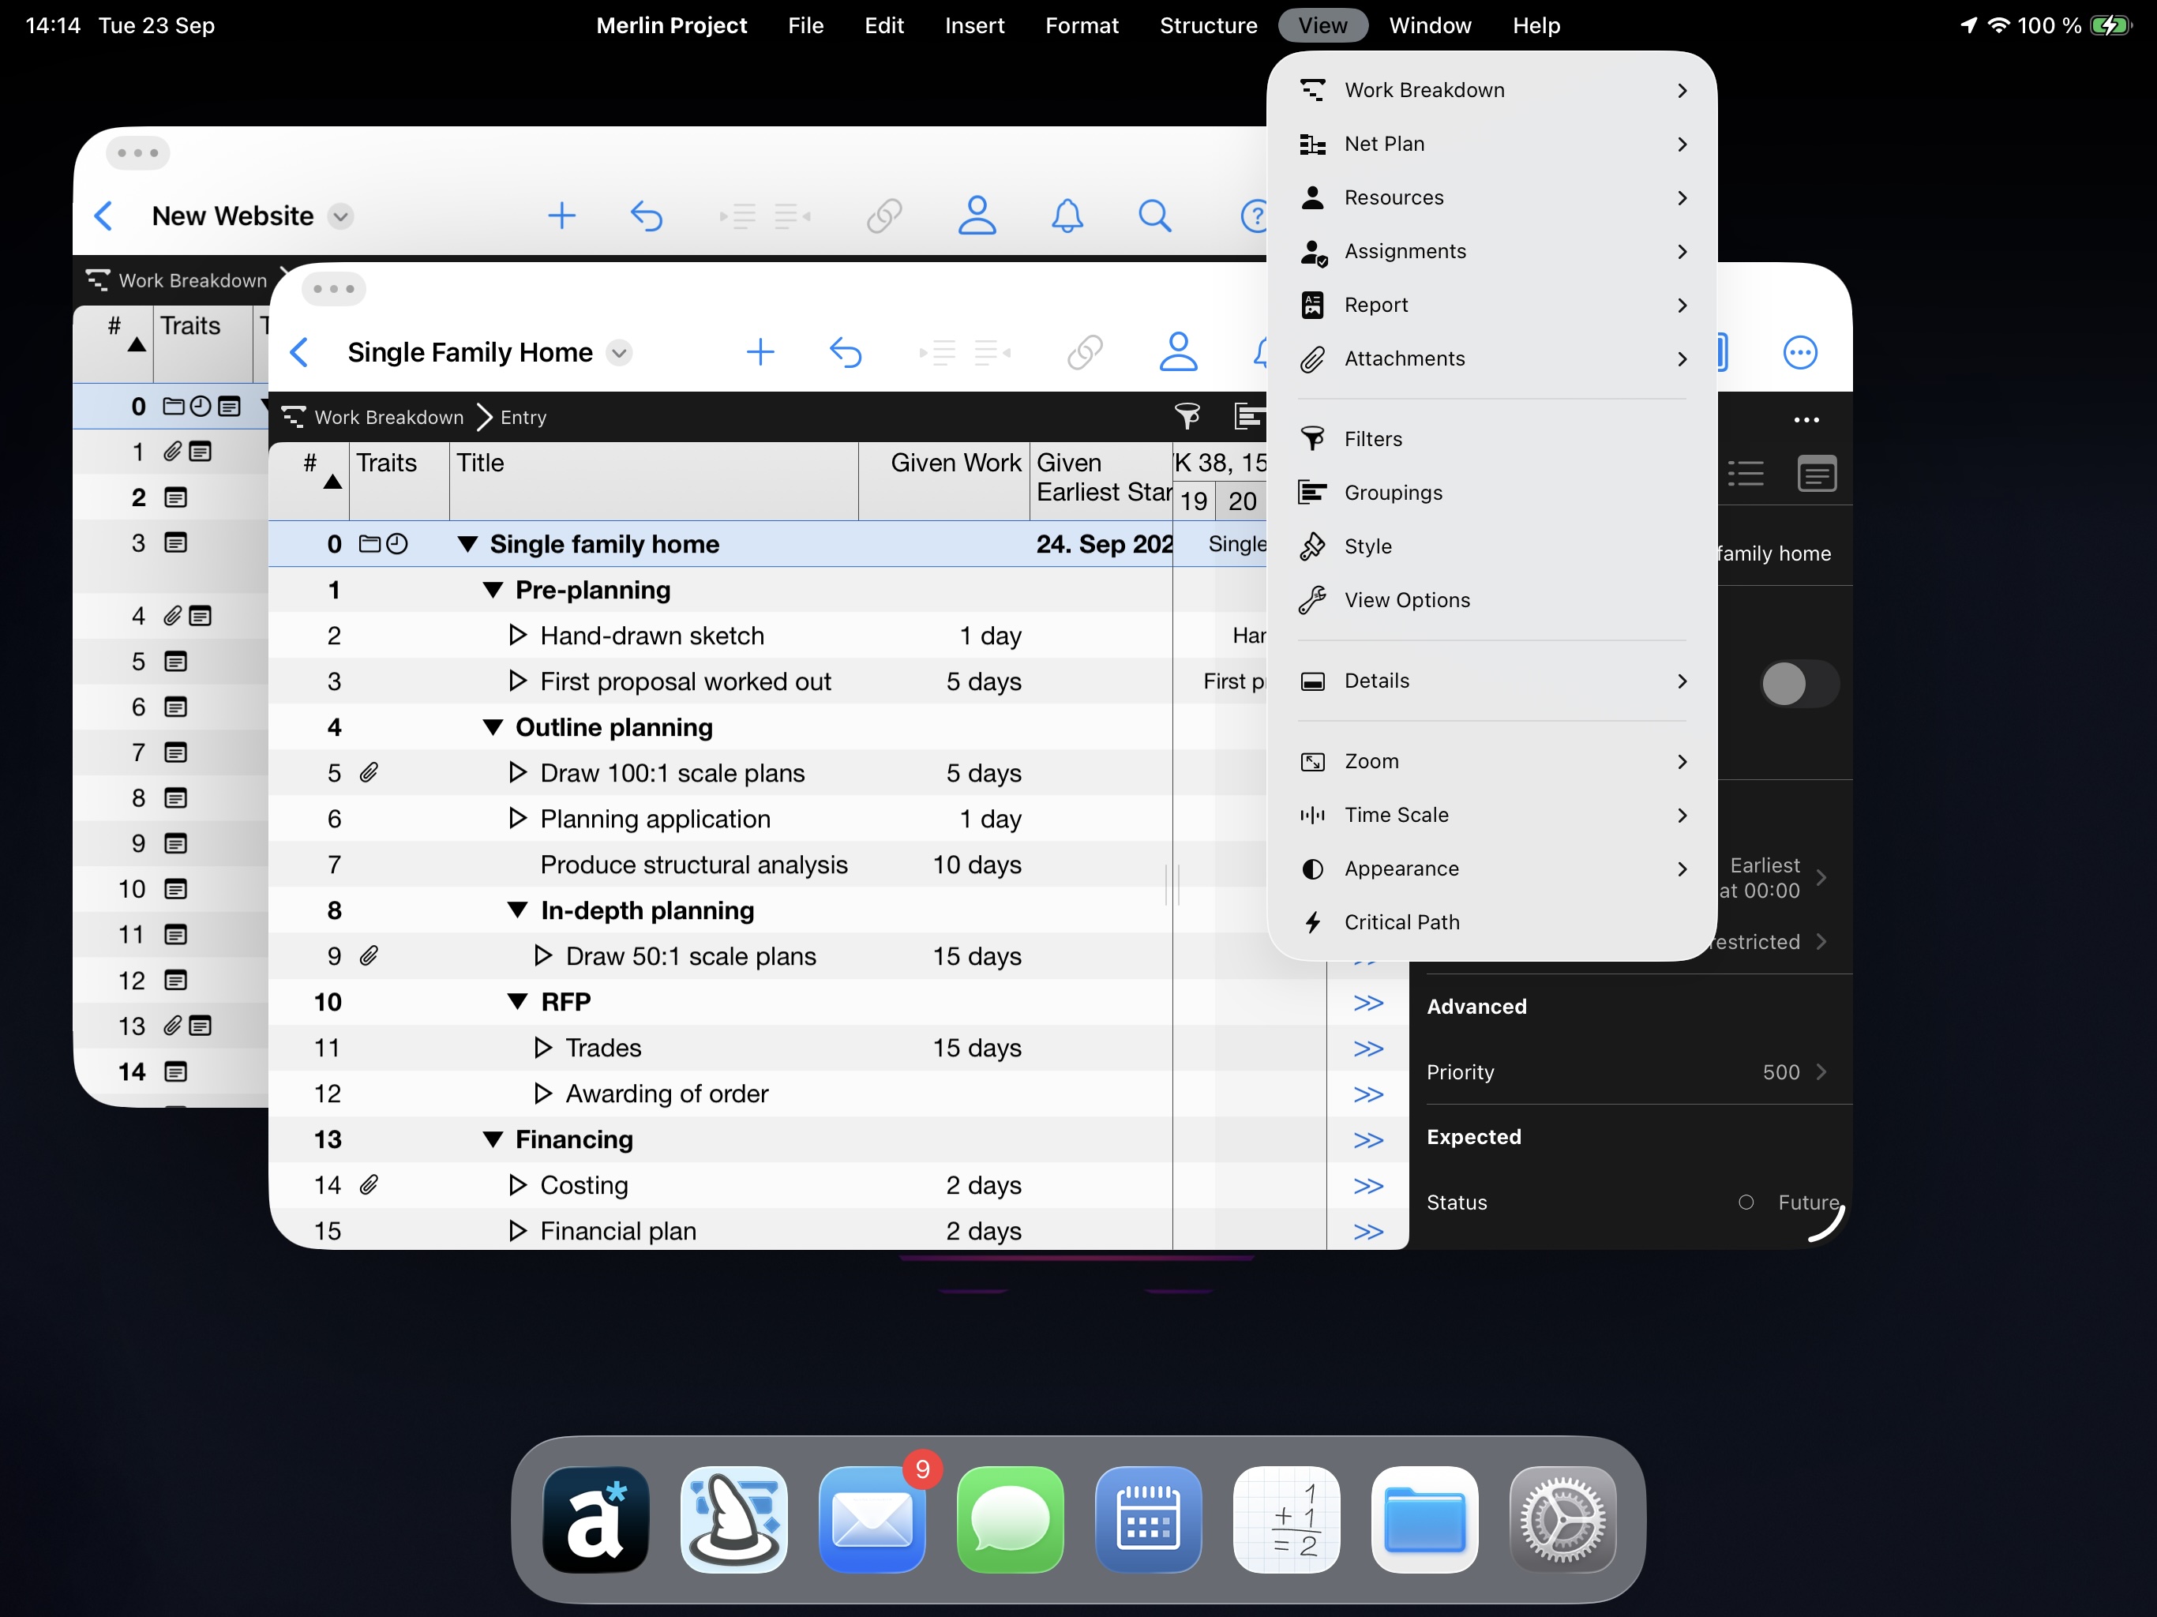
Task: Expand the Costing task disclosure triangle
Action: pos(517,1185)
